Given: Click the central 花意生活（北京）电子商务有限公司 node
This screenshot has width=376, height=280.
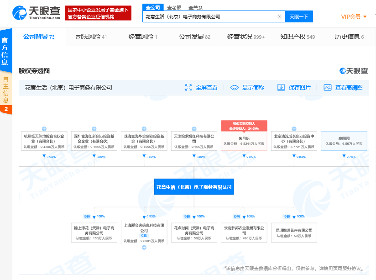Looking at the screenshot, I should pyautogui.click(x=194, y=186).
